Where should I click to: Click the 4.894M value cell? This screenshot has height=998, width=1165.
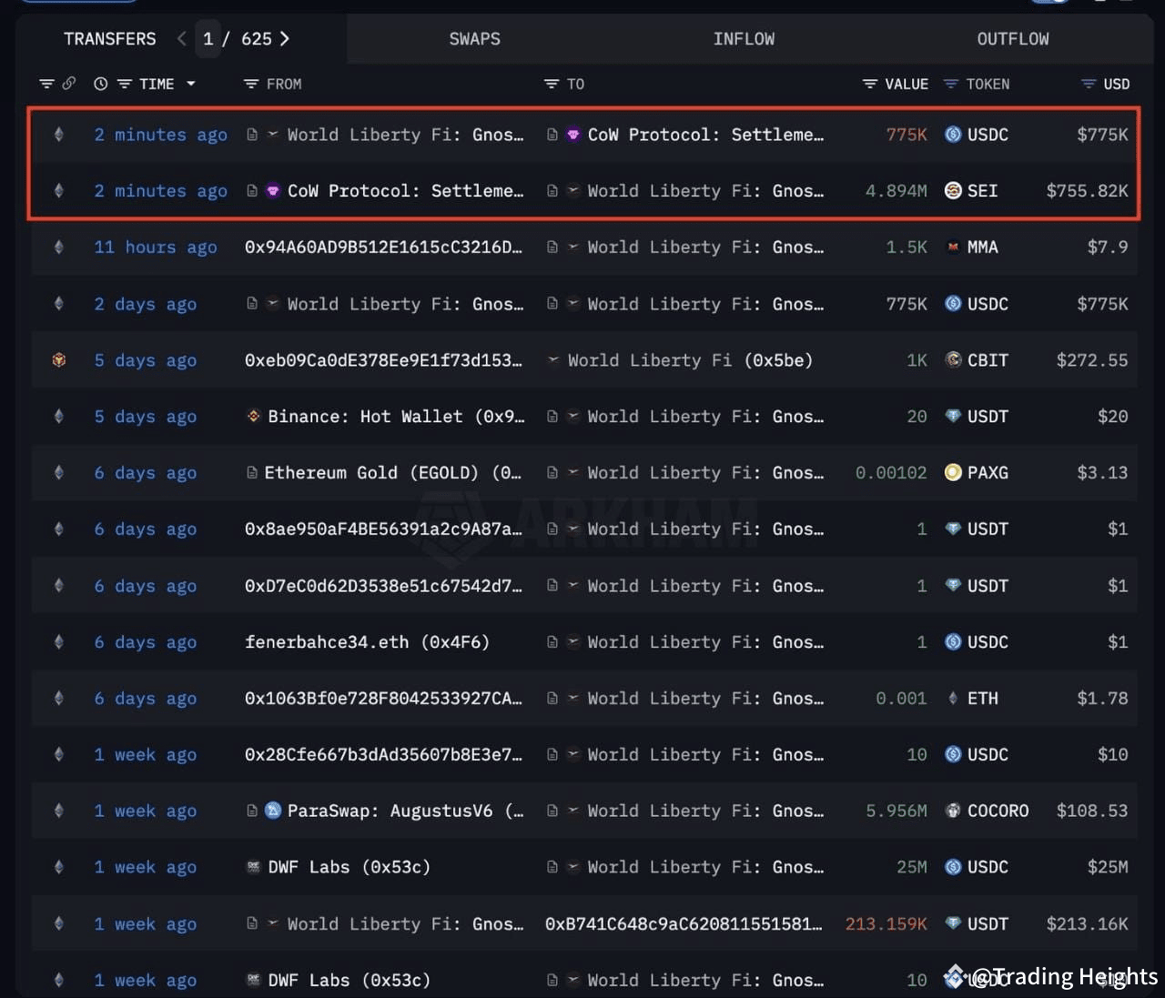(x=897, y=191)
